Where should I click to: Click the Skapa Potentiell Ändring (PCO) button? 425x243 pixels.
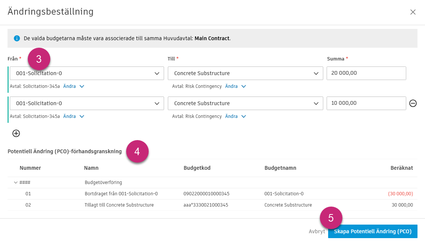[372, 231]
